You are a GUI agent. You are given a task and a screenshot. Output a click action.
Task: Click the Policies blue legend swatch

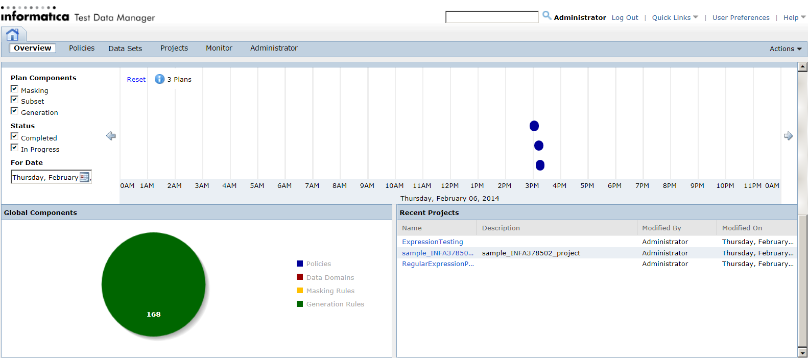(300, 264)
